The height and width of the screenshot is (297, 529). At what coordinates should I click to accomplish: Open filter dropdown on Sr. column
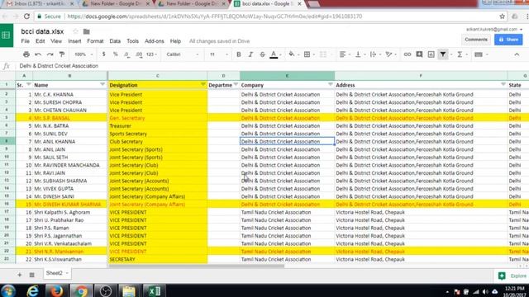click(29, 84)
